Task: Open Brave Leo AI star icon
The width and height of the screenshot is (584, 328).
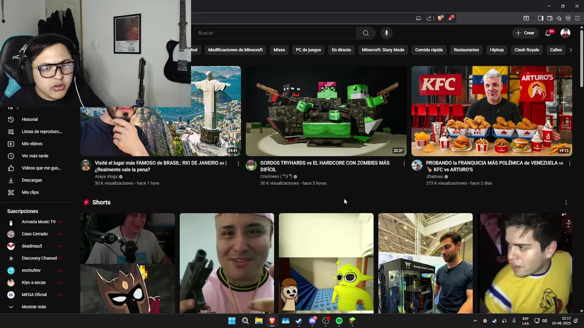Action: click(x=559, y=18)
